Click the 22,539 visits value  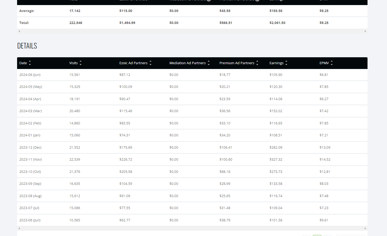75,160
